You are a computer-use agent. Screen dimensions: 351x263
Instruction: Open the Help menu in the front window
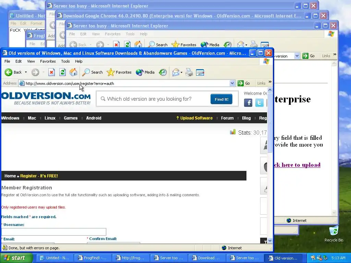click(78, 61)
